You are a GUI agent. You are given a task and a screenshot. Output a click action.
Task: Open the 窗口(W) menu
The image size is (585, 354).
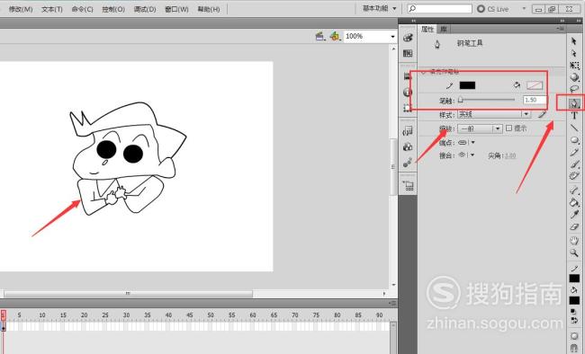click(176, 9)
